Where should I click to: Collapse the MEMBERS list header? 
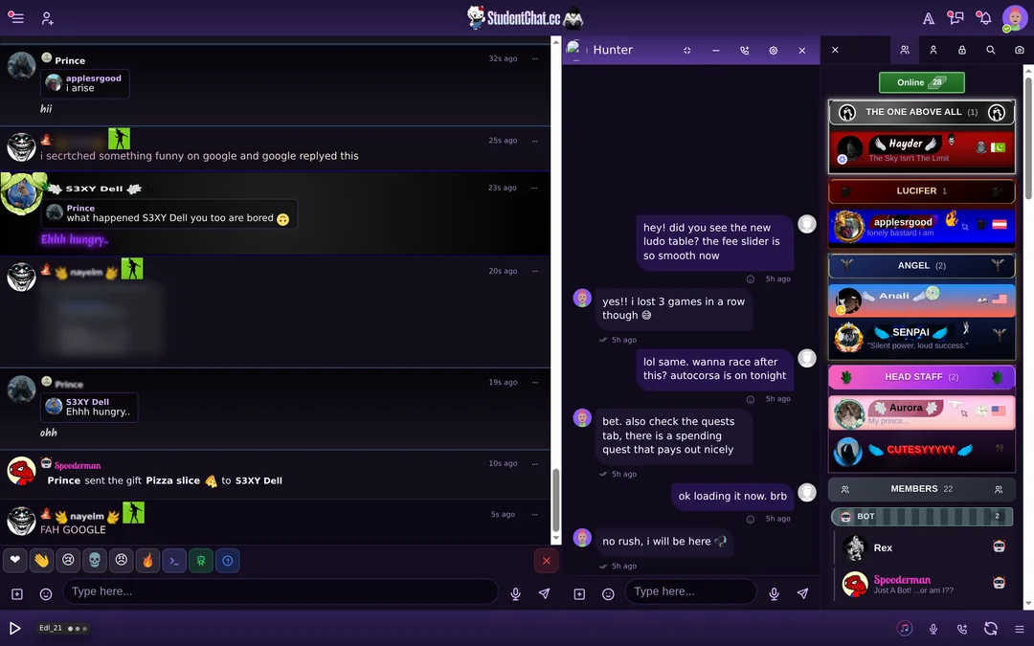[922, 489]
